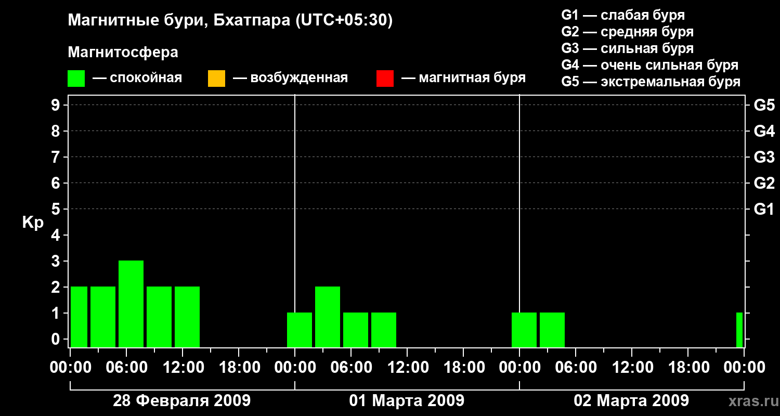This screenshot has width=780, height=416.
Task: Click the 'G1 — слабая буря' legend line
Action: [x=623, y=15]
